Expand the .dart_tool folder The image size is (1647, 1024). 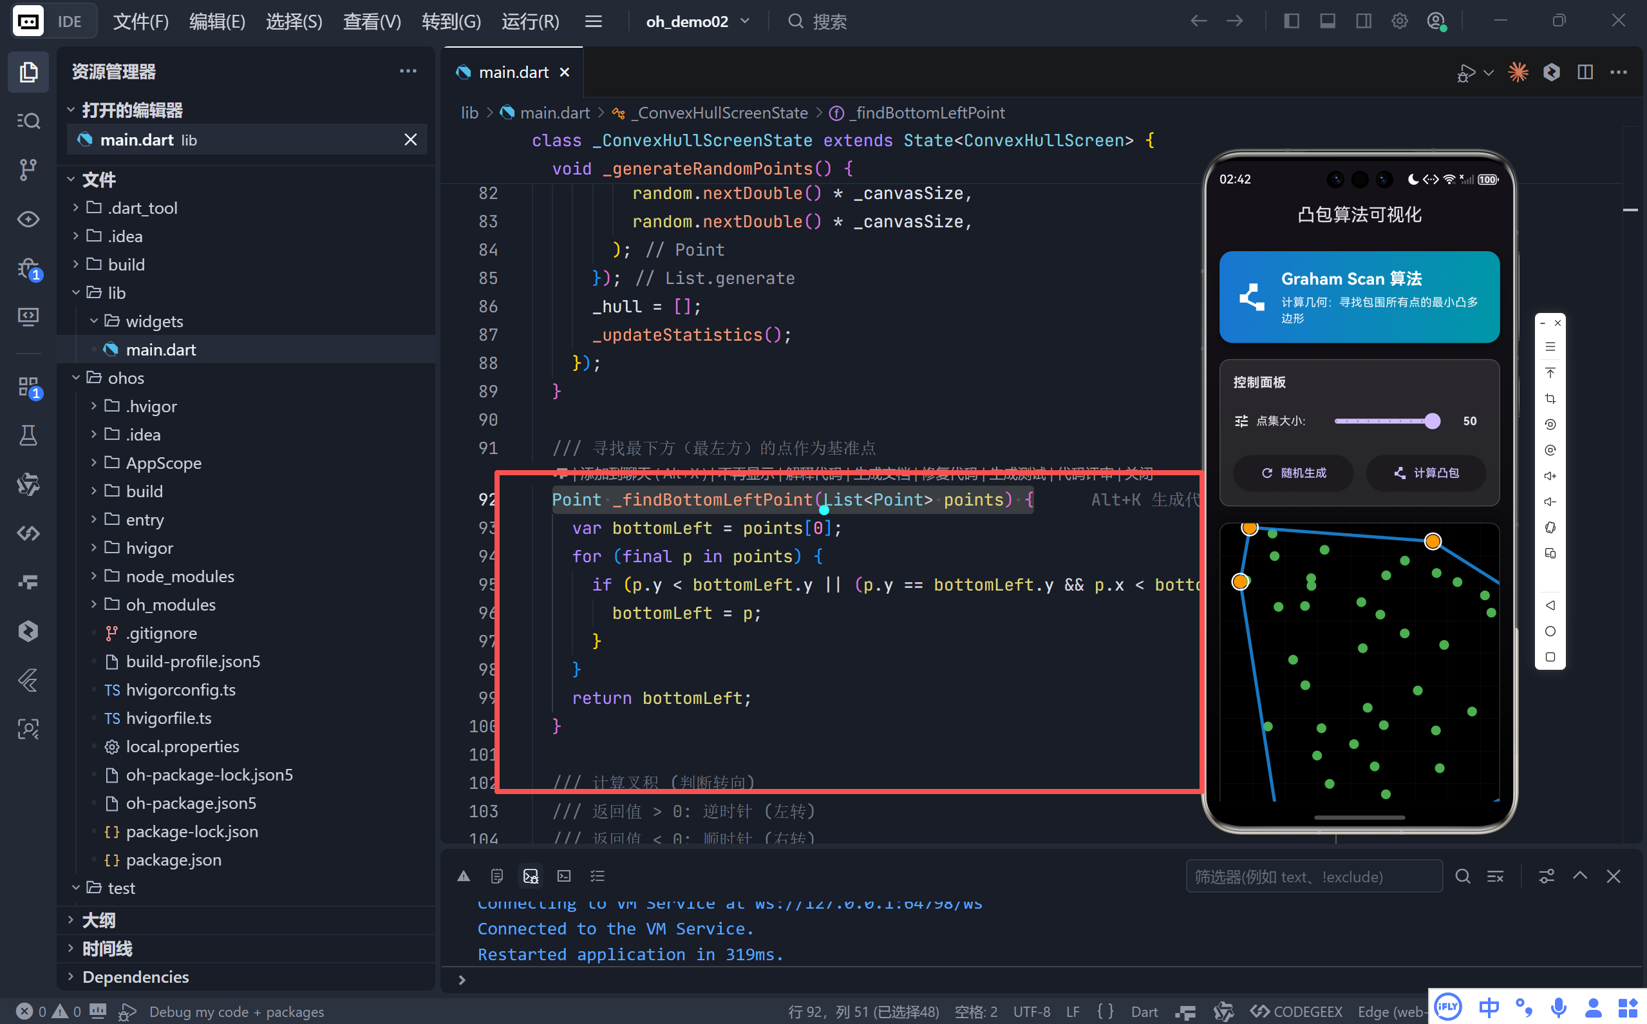(x=142, y=208)
